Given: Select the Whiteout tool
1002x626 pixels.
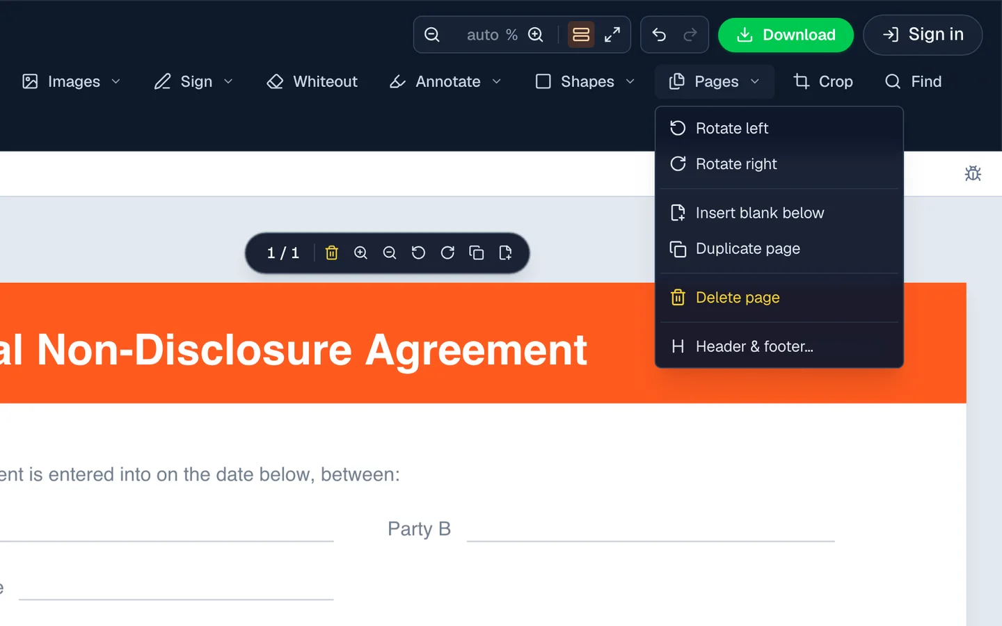Looking at the screenshot, I should pos(312,81).
